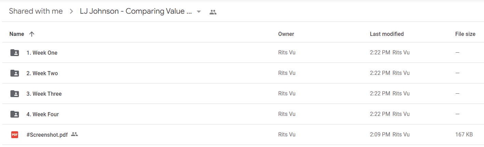This screenshot has height=147, width=484.
Task: Open the 1. Week One folder
Action: click(42, 53)
